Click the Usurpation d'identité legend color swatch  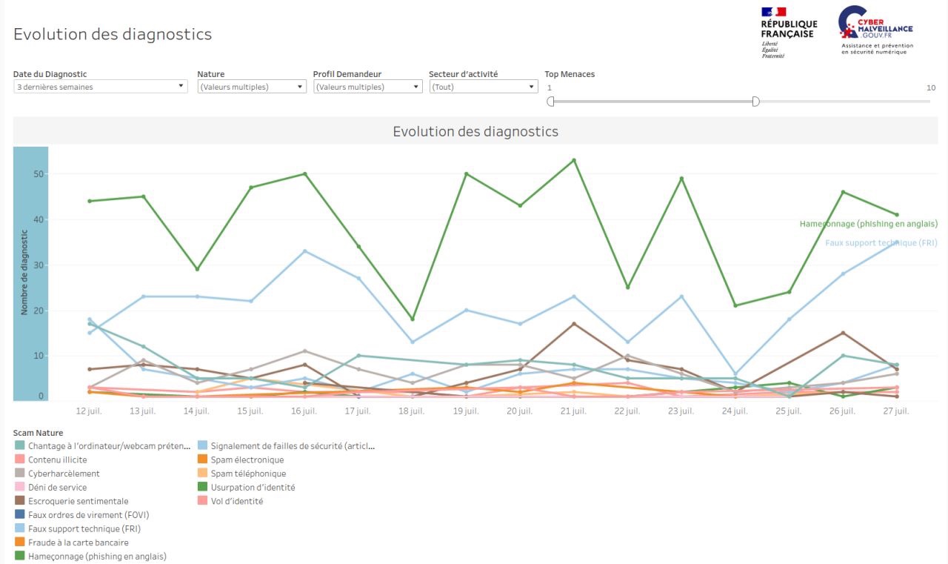click(202, 488)
